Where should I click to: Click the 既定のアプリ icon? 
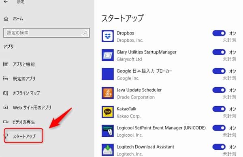tap(6, 78)
